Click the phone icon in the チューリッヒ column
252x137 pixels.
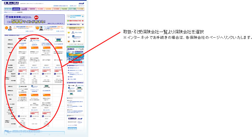point(31,74)
